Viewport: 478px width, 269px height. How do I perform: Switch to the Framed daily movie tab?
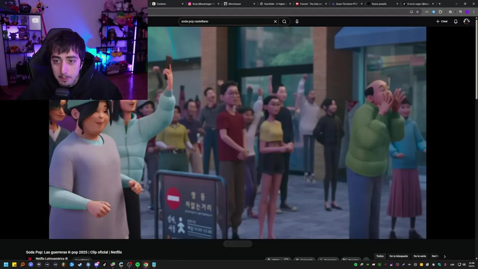point(311,4)
